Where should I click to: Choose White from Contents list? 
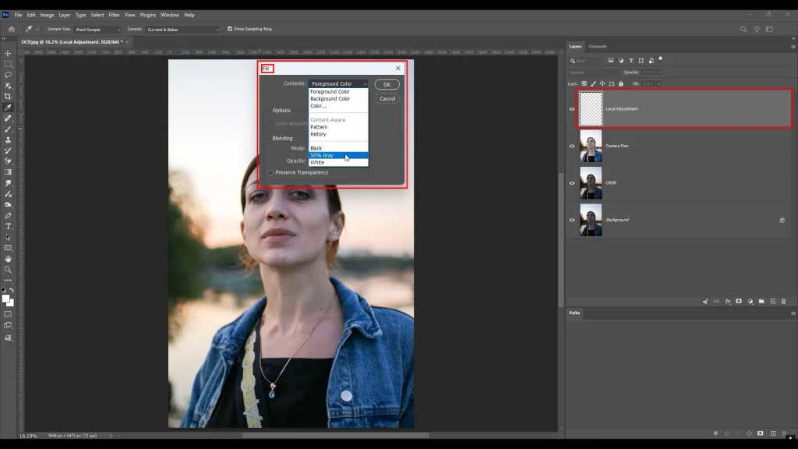tap(338, 162)
